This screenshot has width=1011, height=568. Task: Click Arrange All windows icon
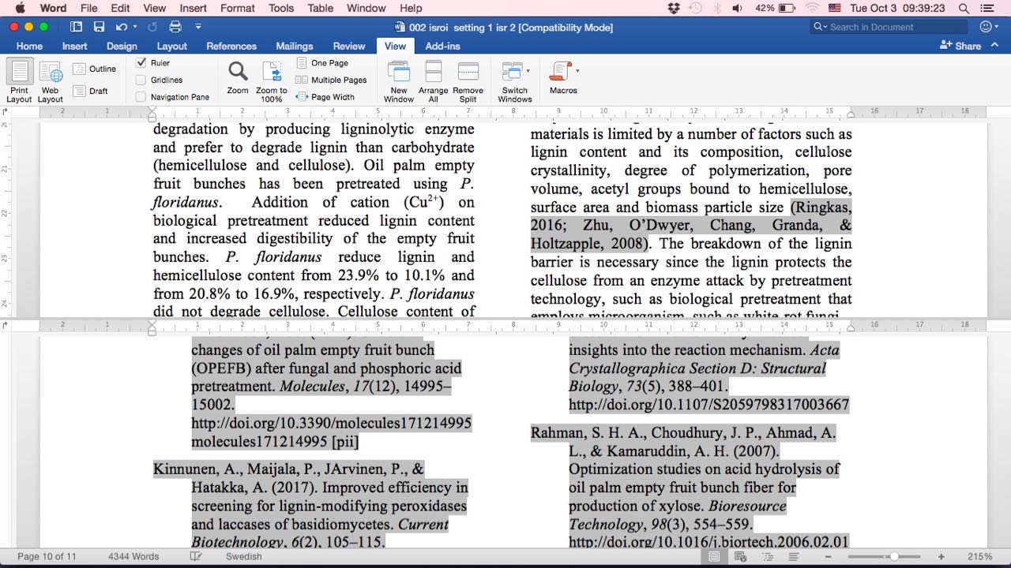pyautogui.click(x=433, y=72)
